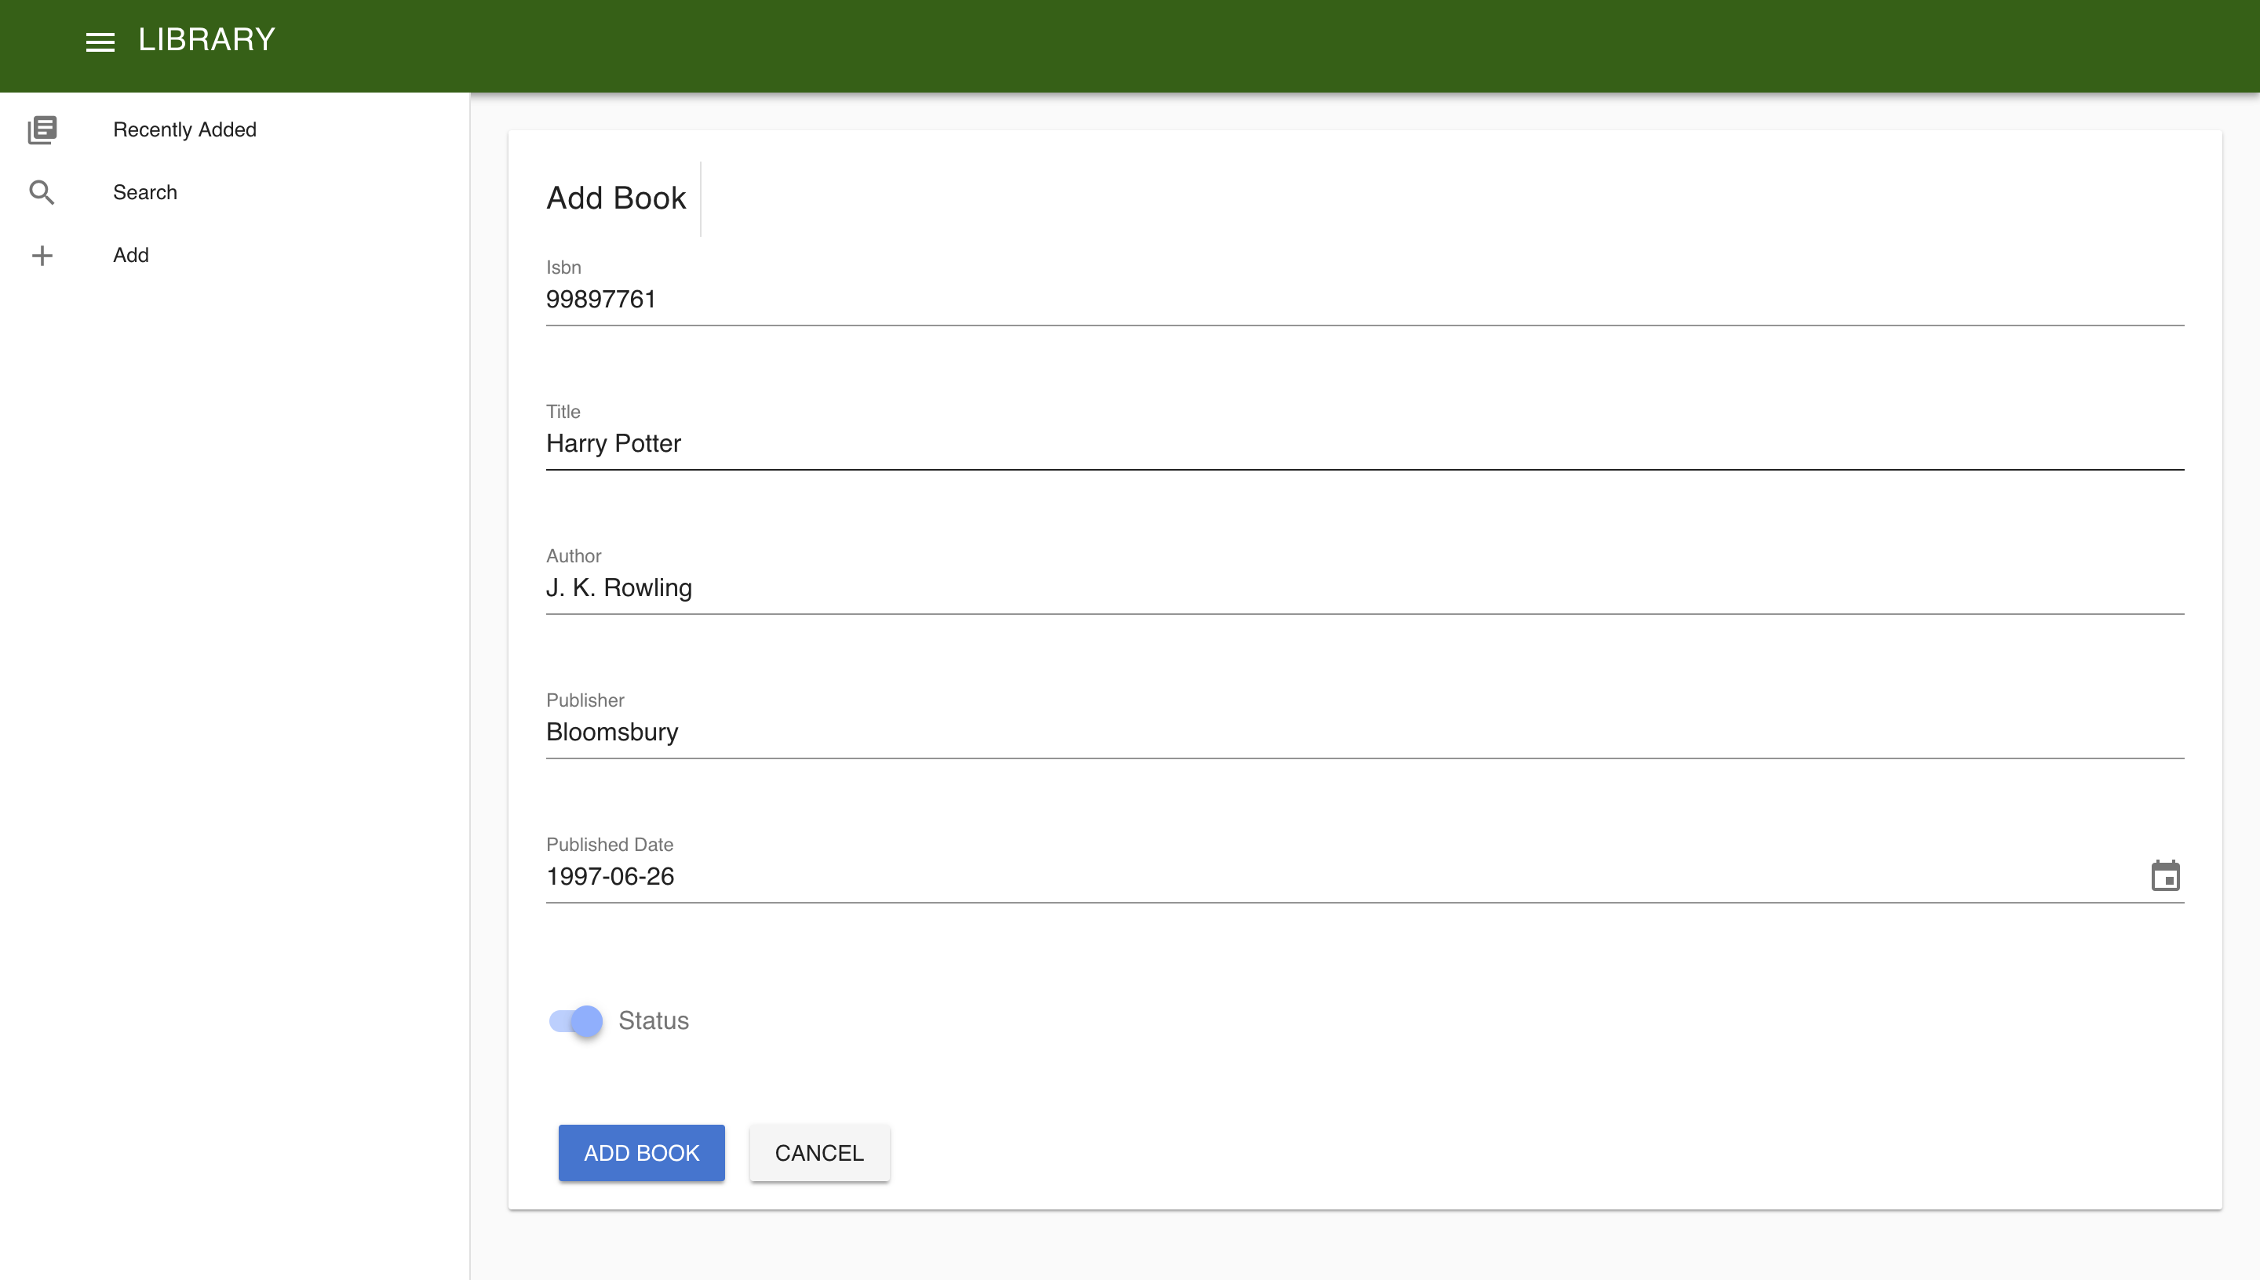
Task: Select the Add sidebar item text
Action: click(131, 255)
